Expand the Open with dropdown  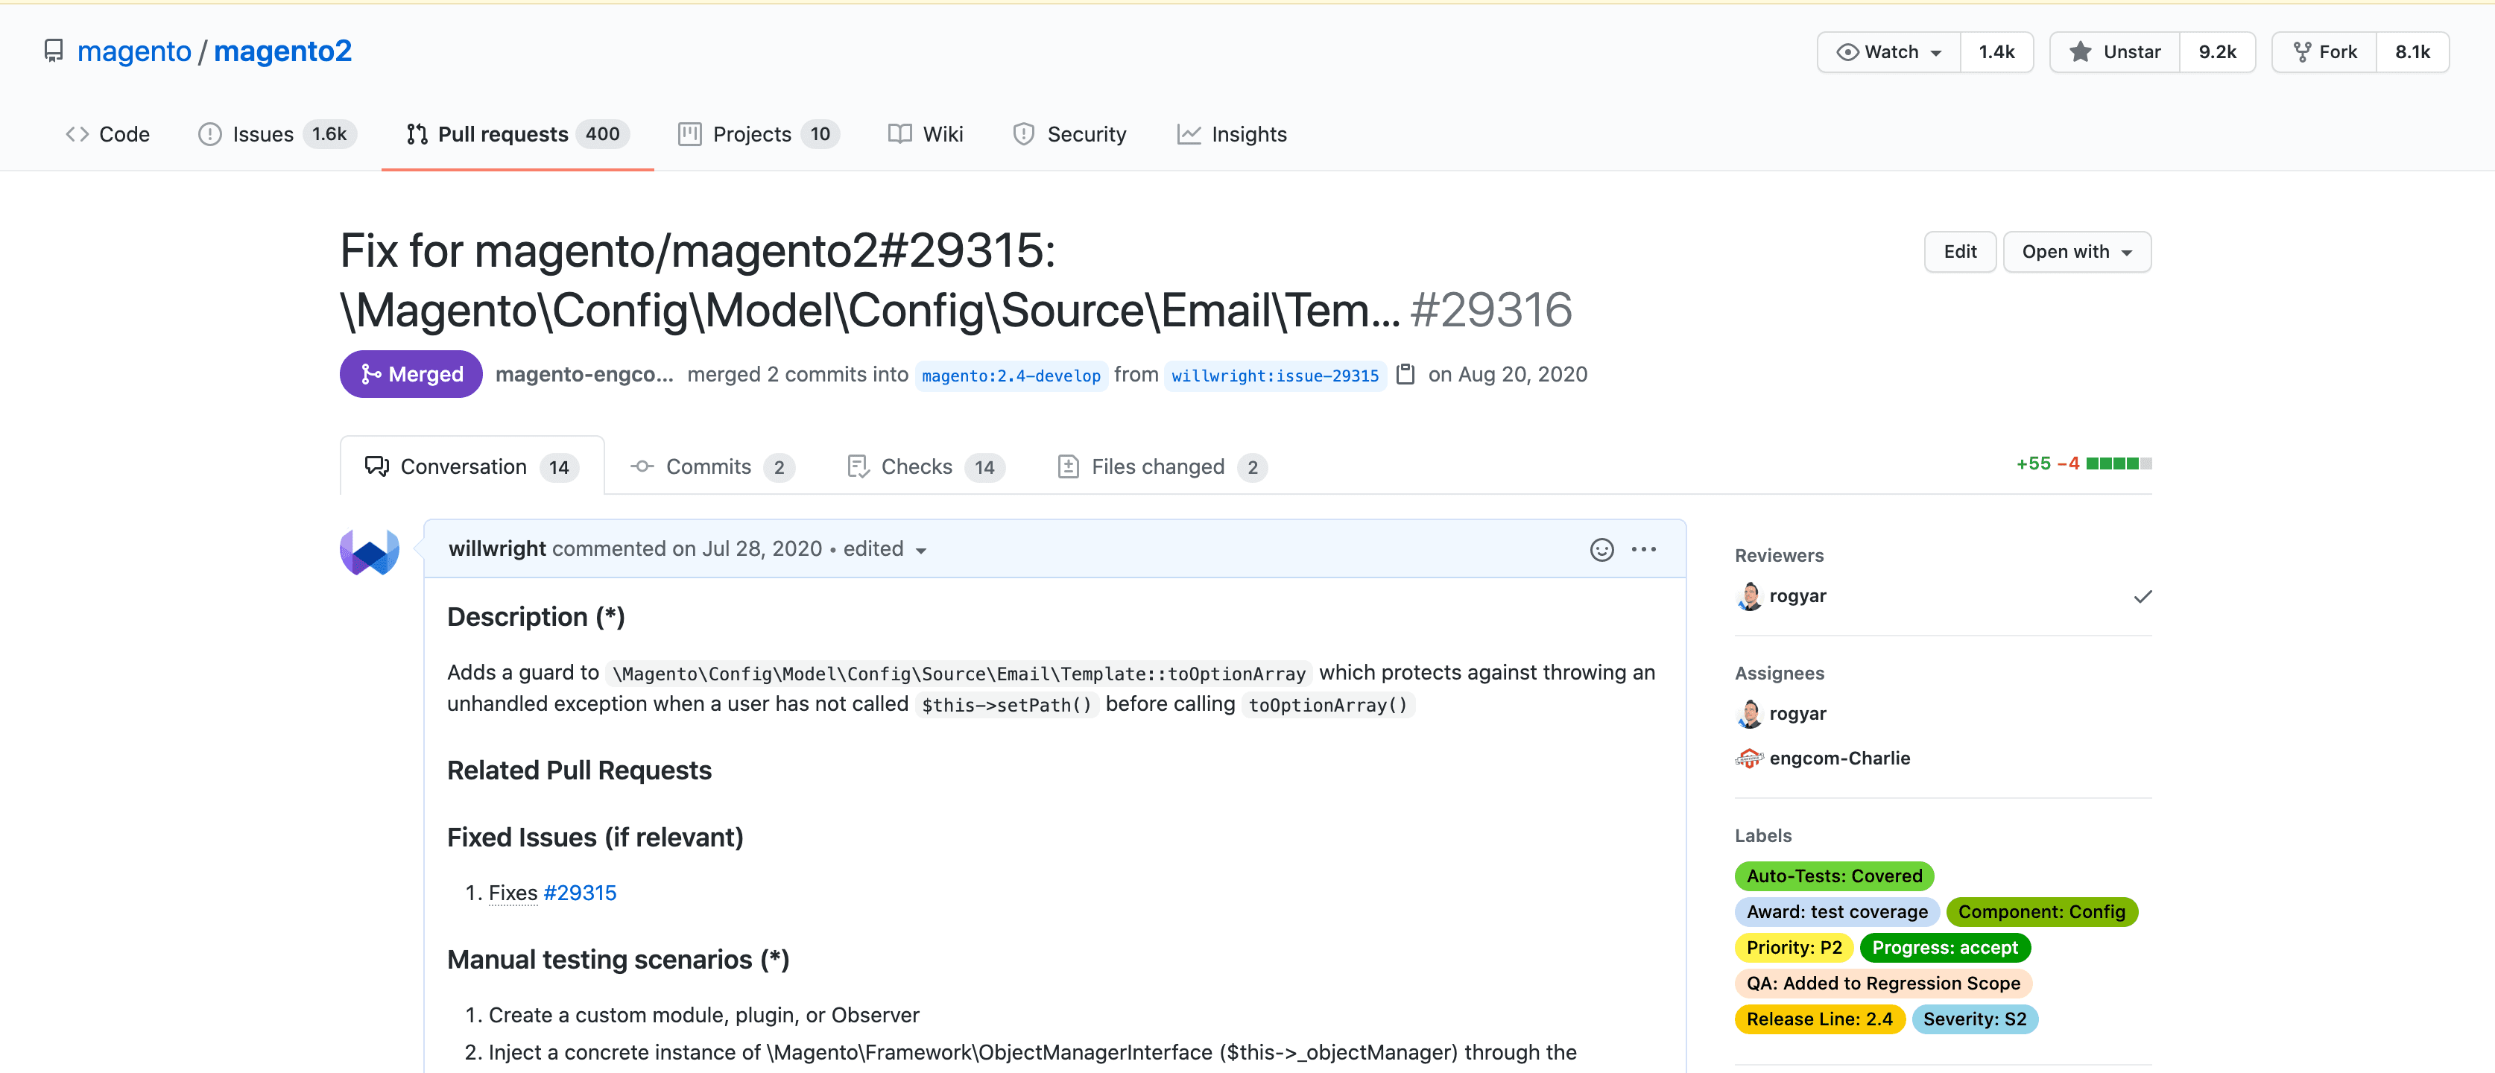pos(2077,252)
